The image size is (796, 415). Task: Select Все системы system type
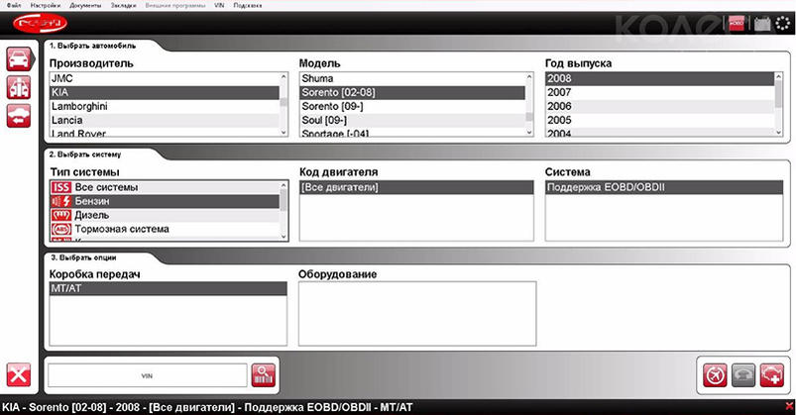pyautogui.click(x=165, y=187)
